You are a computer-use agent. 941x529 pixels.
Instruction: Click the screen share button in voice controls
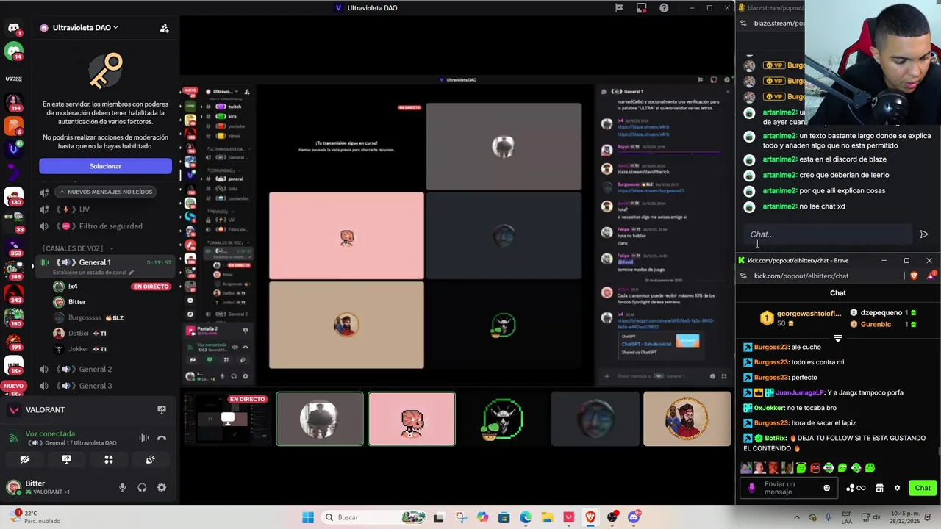pos(67,459)
